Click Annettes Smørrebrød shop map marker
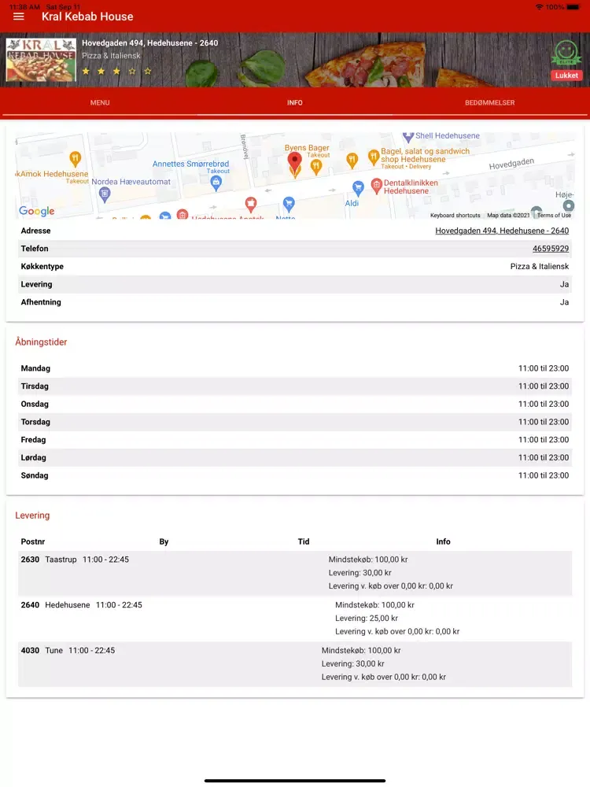This screenshot has width=590, height=787. 216,183
